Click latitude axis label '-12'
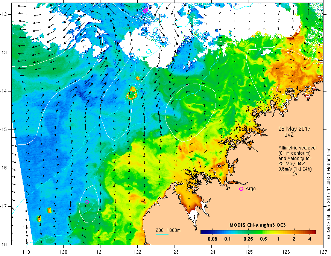Viewport: 331px width, 256px height. (x=4, y=14)
